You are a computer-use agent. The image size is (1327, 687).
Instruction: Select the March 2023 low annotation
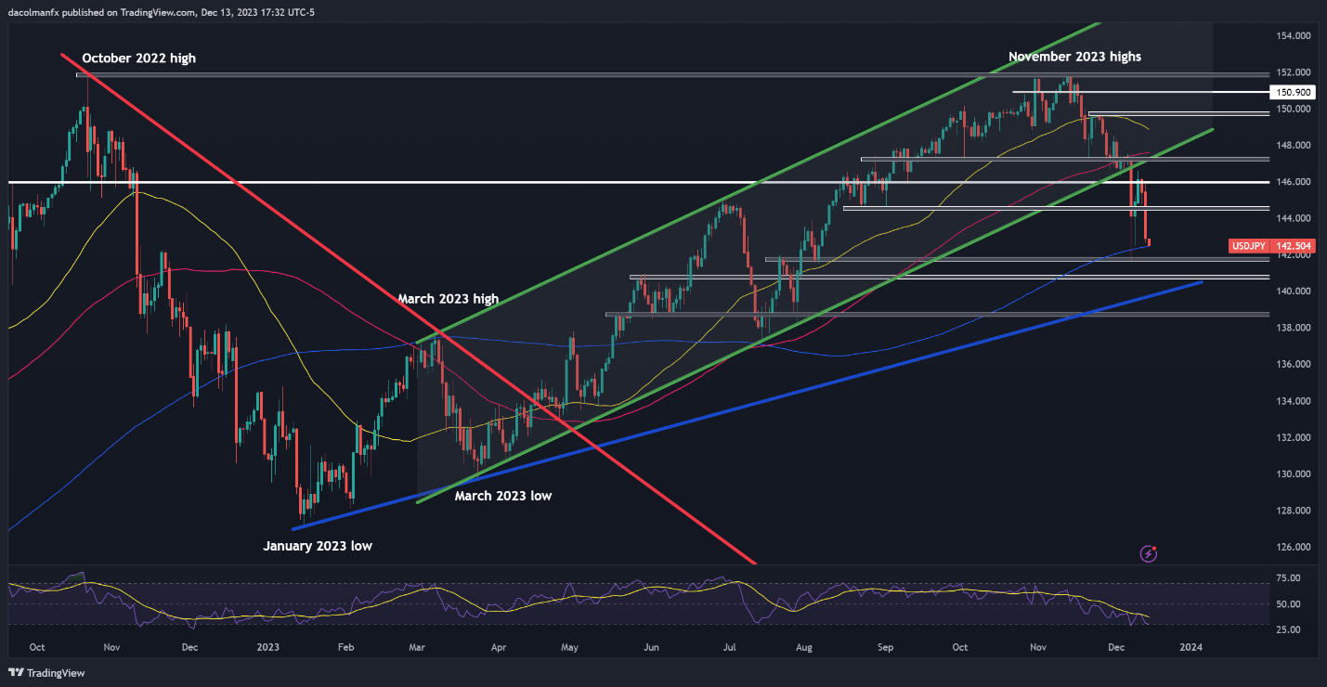pyautogui.click(x=503, y=496)
